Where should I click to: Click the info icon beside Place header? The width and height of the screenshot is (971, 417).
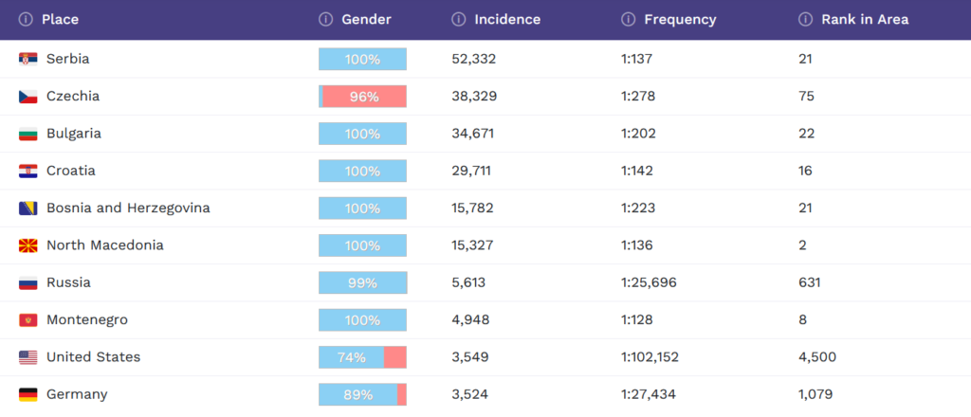coord(26,20)
